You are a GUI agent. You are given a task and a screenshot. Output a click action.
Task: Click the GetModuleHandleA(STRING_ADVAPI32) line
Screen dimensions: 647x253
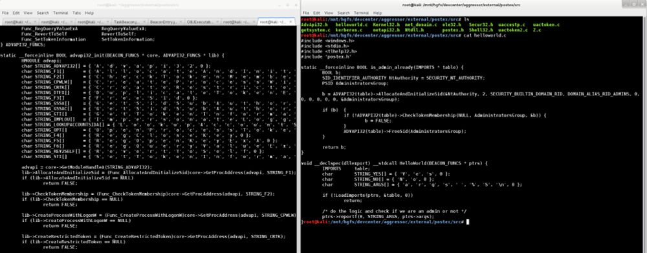coord(87,167)
